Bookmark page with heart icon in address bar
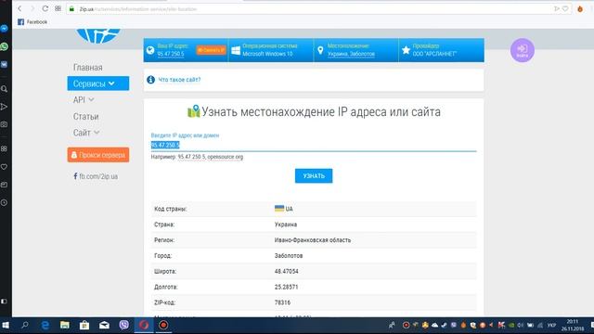 pyautogui.click(x=565, y=8)
